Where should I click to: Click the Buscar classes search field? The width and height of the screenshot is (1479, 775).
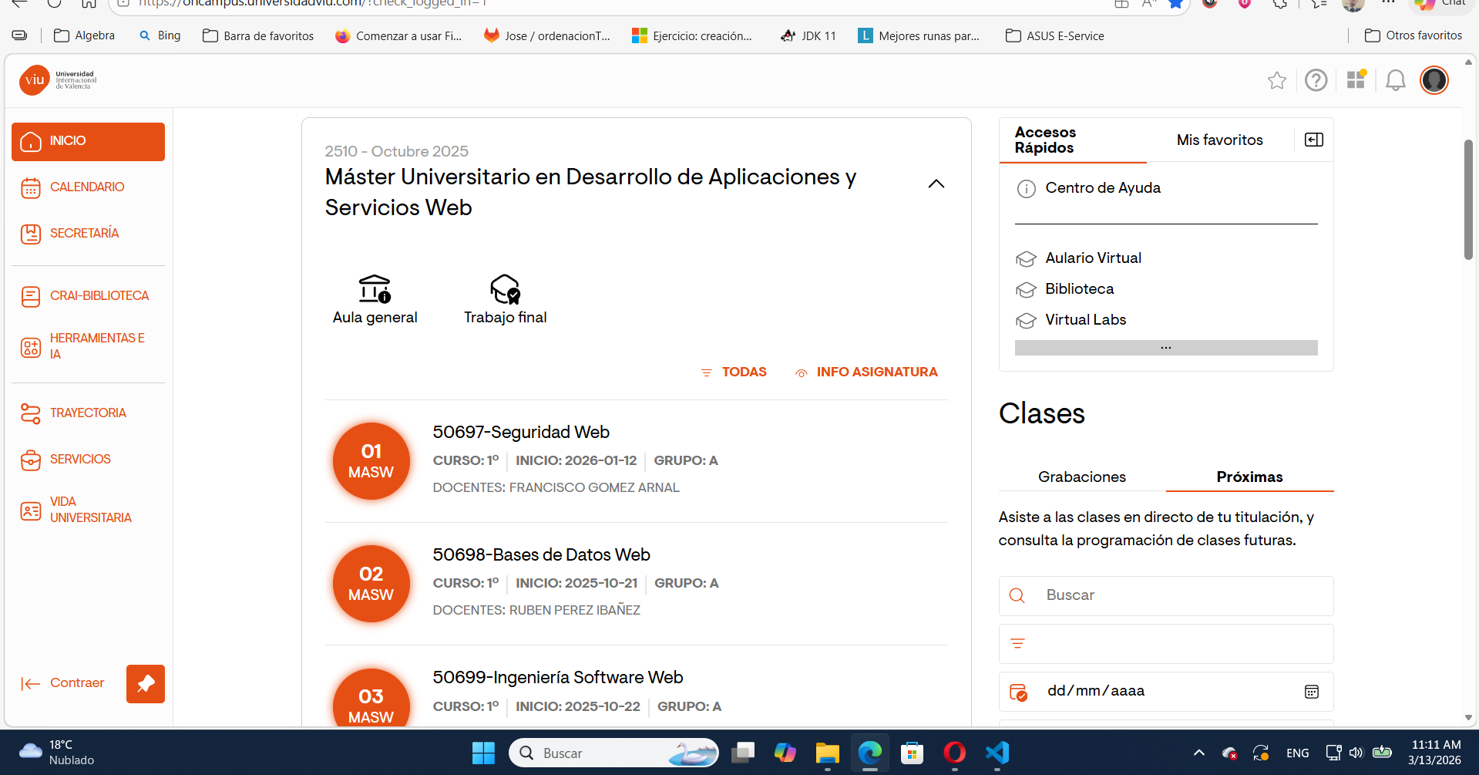pos(1179,595)
